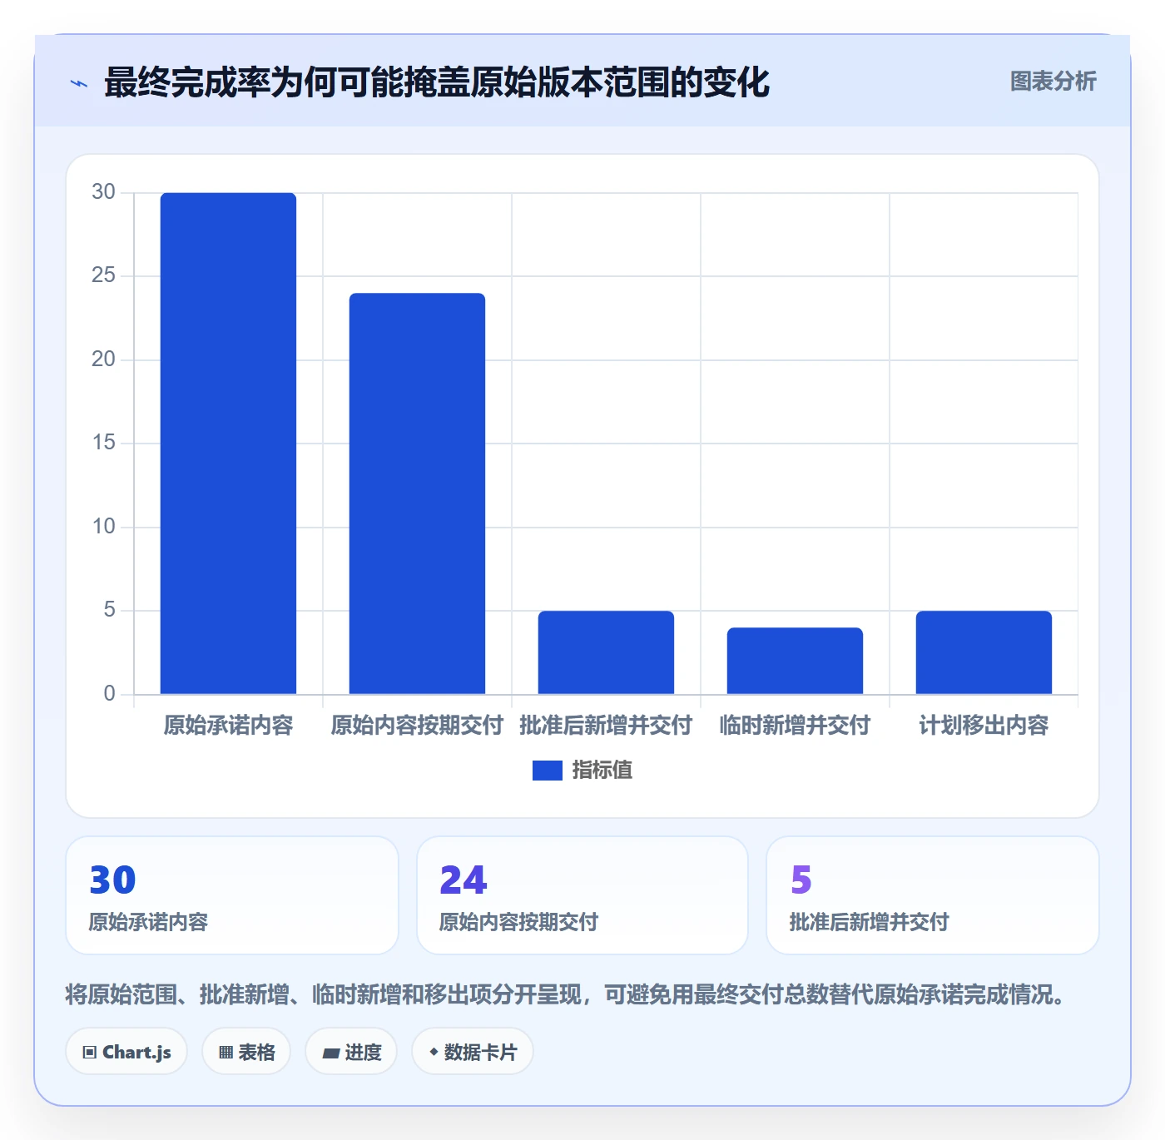Click y-axis value 20
The height and width of the screenshot is (1140, 1165).
[x=103, y=359]
